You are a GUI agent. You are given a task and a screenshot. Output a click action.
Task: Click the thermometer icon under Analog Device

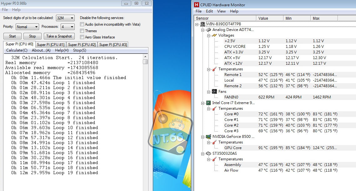pos(214,69)
